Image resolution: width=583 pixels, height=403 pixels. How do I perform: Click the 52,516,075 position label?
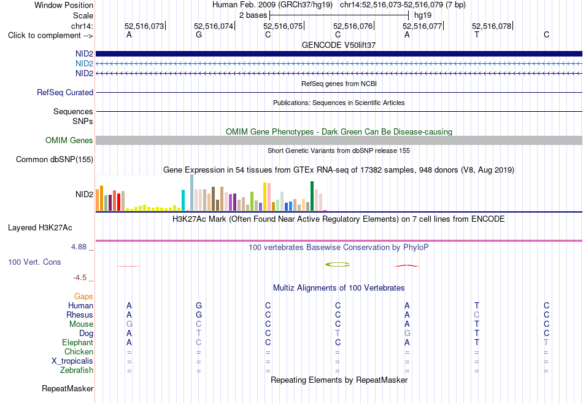coord(283,26)
